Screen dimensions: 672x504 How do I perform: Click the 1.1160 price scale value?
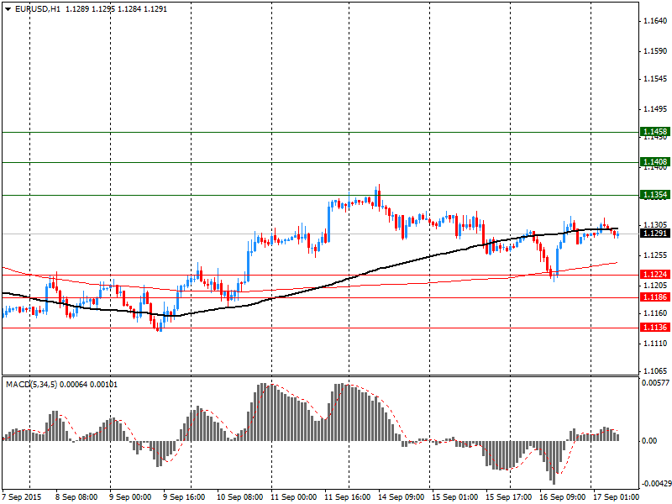656,313
